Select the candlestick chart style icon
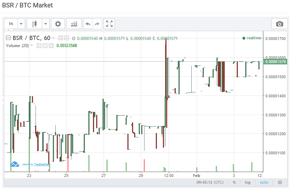The image size is (290, 189). tap(34, 24)
